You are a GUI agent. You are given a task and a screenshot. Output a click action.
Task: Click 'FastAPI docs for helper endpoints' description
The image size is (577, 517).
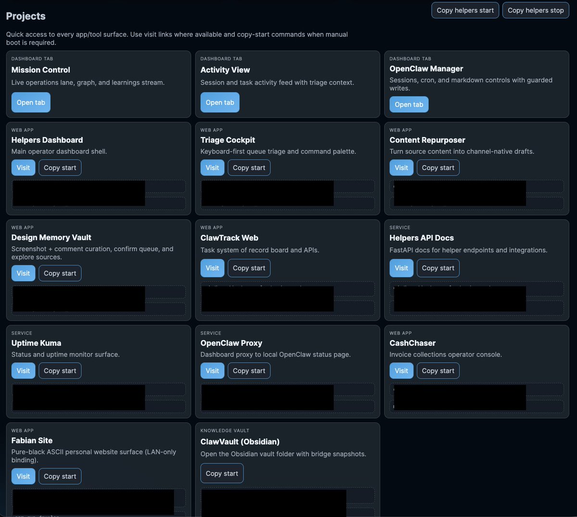(468, 250)
